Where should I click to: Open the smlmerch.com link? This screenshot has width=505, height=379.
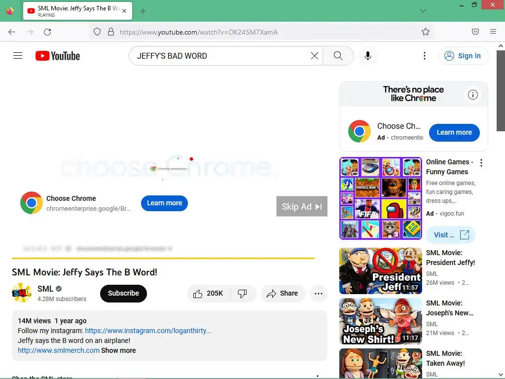(x=59, y=350)
